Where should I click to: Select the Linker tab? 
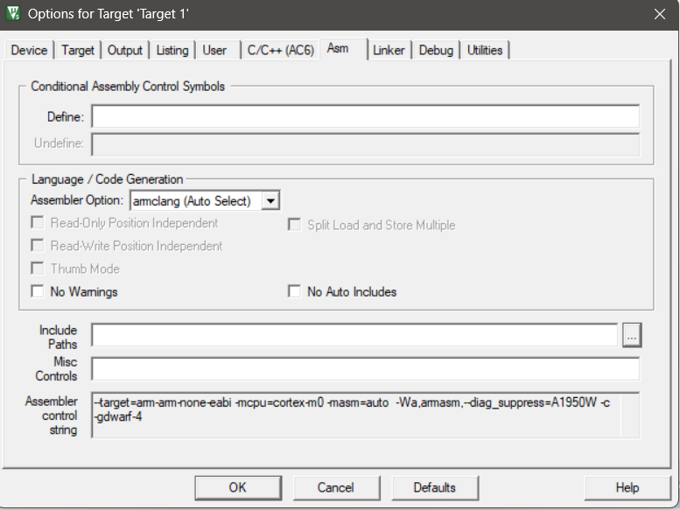pyautogui.click(x=389, y=51)
